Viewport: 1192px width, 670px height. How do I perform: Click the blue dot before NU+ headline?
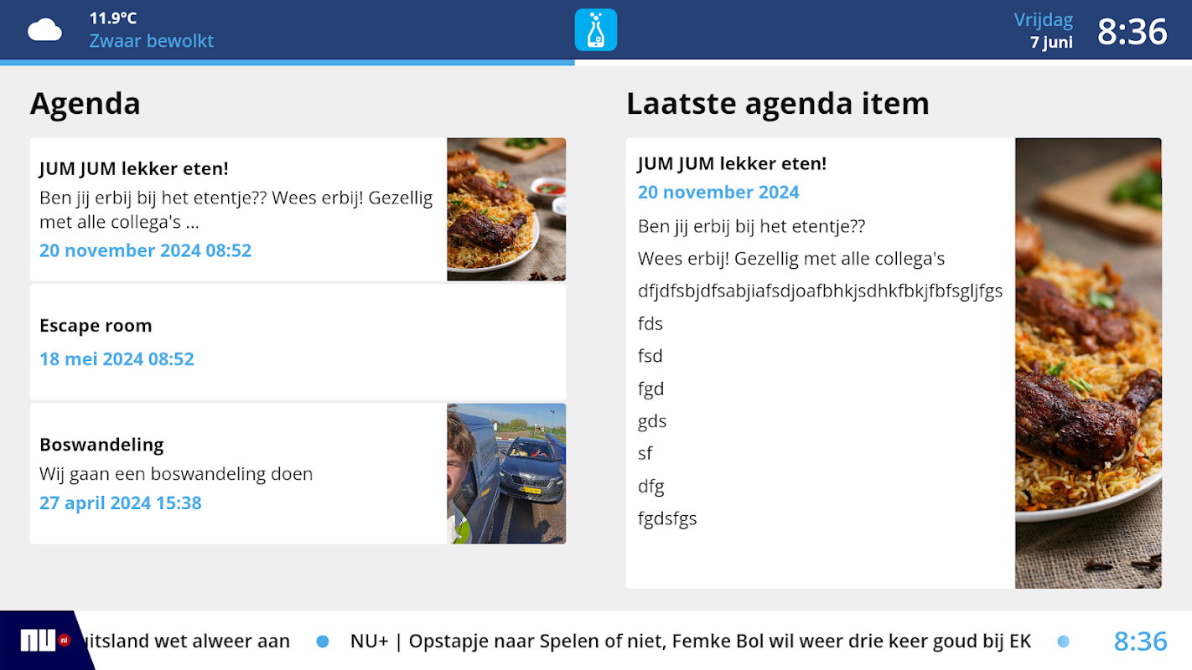323,642
